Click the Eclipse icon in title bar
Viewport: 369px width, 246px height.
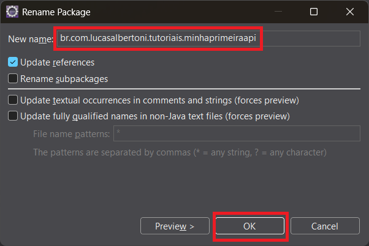point(12,12)
